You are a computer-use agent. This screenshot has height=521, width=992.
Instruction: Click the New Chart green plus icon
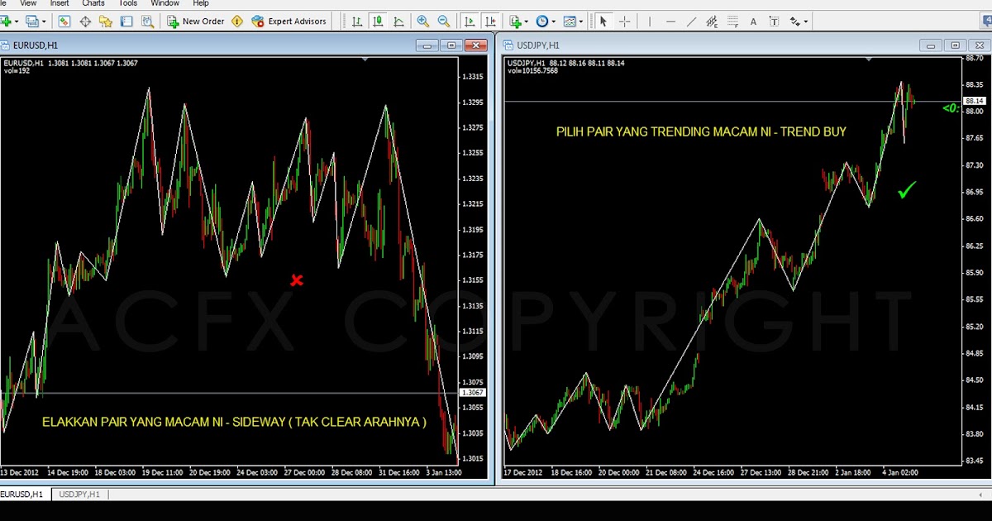pyautogui.click(x=5, y=21)
